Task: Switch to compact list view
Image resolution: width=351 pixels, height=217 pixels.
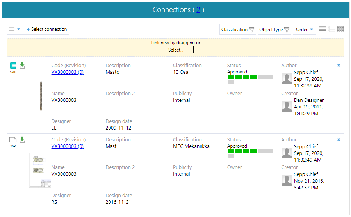Action: pyautogui.click(x=322, y=29)
